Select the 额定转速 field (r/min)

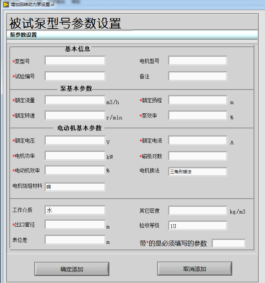tap(75, 115)
